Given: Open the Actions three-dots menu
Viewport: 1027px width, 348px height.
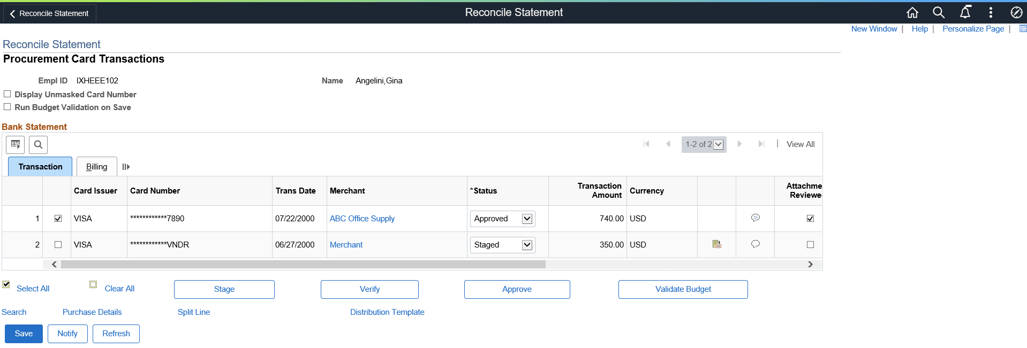Looking at the screenshot, I should coord(991,12).
